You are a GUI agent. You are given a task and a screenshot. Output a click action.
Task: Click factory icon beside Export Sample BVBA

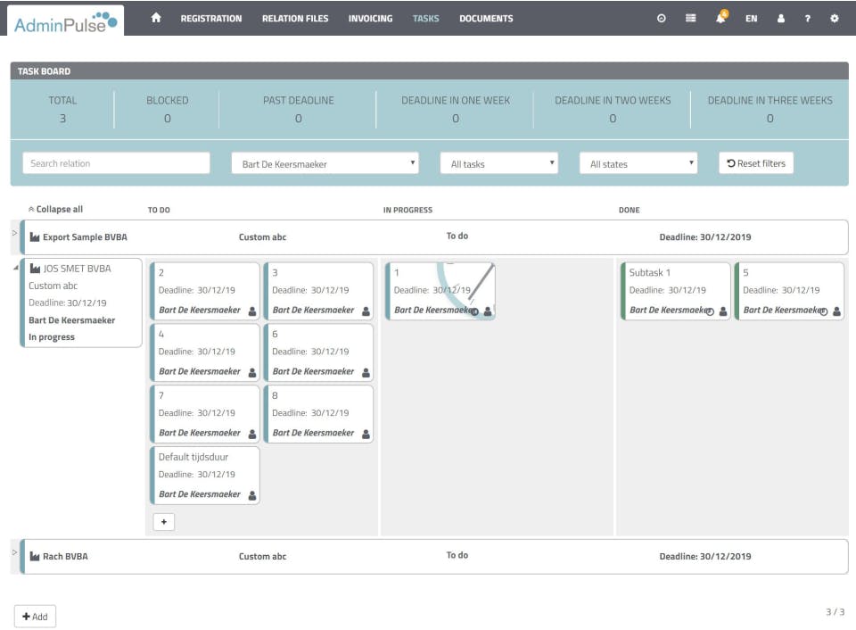pos(35,236)
